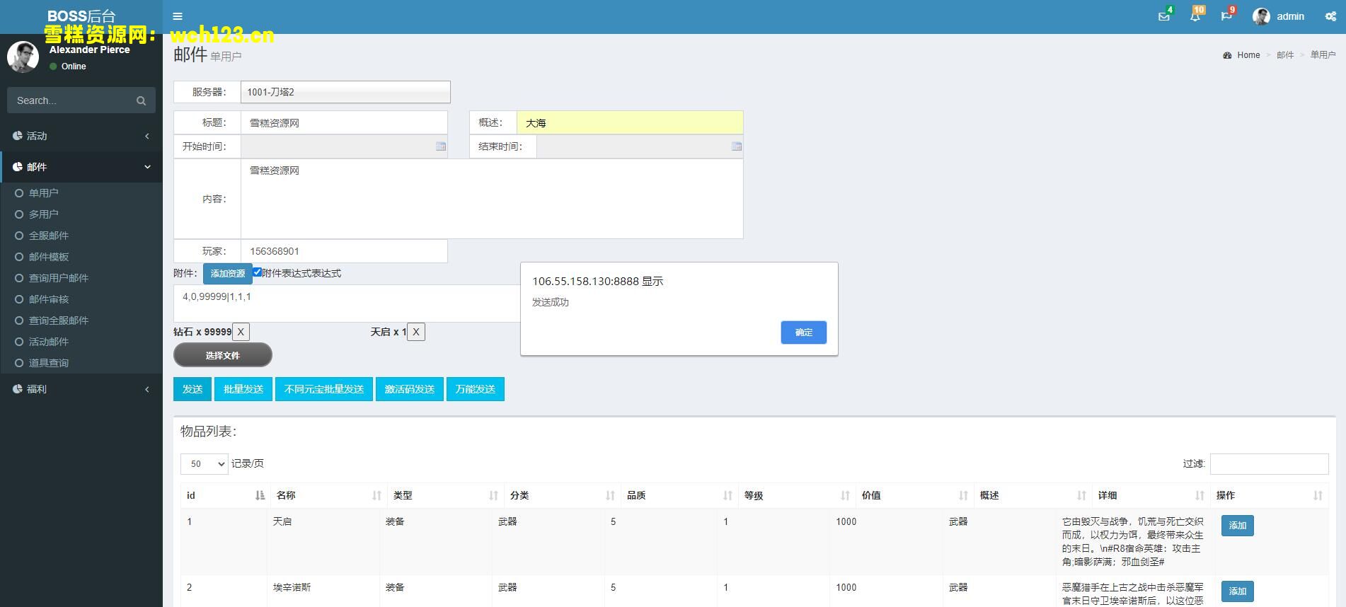Screen dimensions: 1346x607
Task: Add item 天启 with 添加 button
Action: tap(1237, 526)
